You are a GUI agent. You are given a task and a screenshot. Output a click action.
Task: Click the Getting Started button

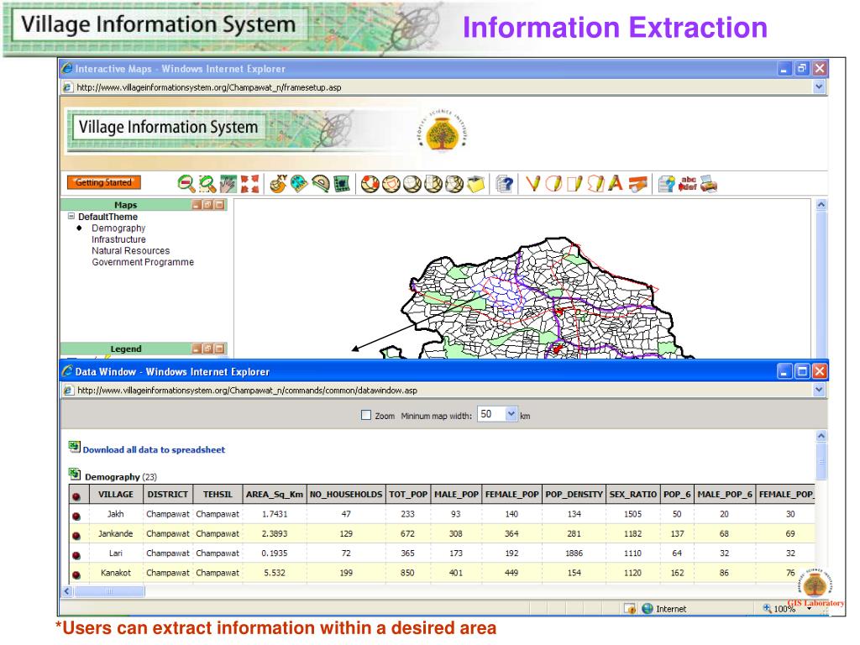103,182
